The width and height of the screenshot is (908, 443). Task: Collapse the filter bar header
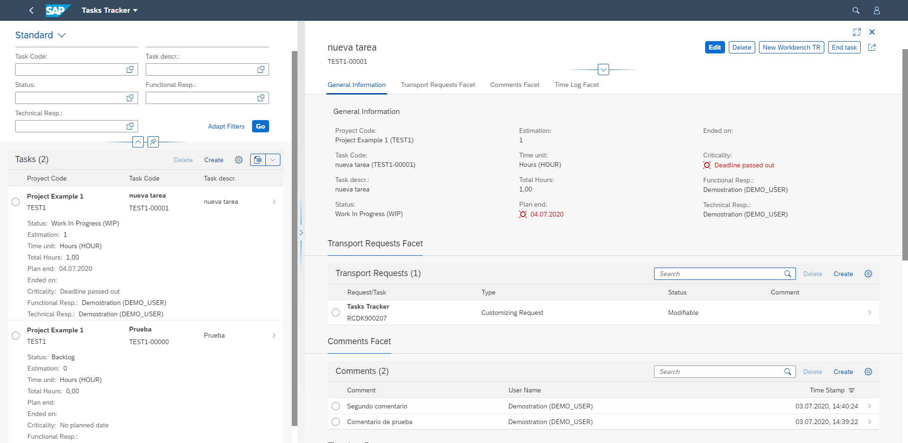click(138, 142)
